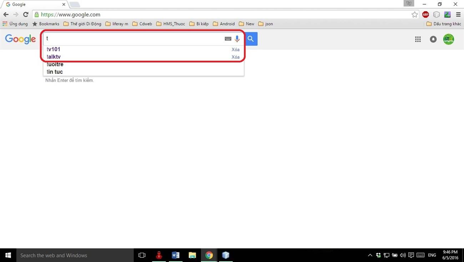This screenshot has width=464, height=262.
Task: Open the Thế giới Di Động bookmark folder
Action: click(x=82, y=24)
